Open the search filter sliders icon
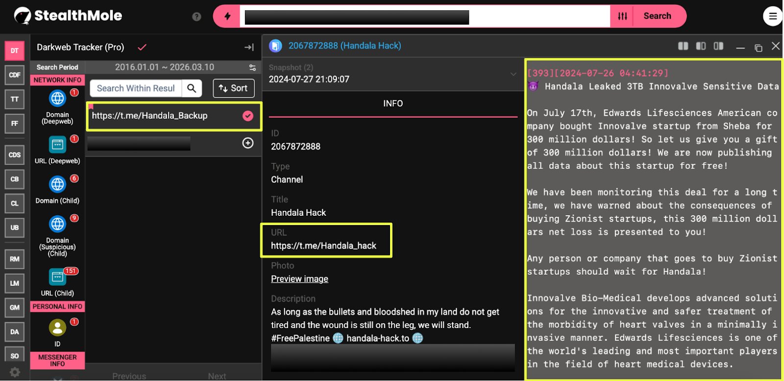The height and width of the screenshot is (381, 784). (622, 16)
